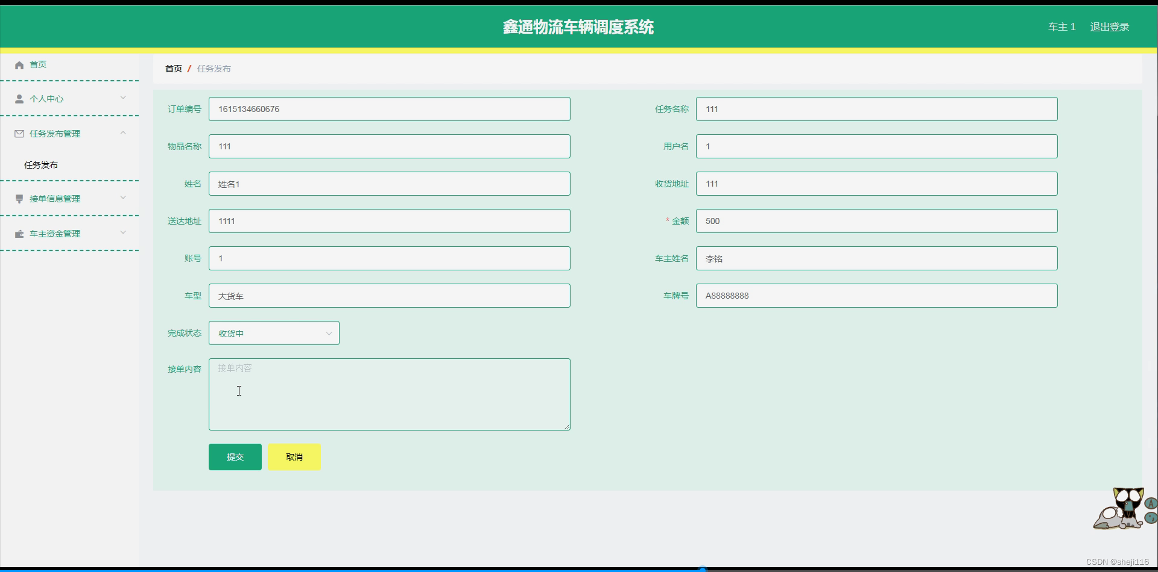Click the 接单内容 textarea to type
This screenshot has width=1158, height=572.
[389, 394]
